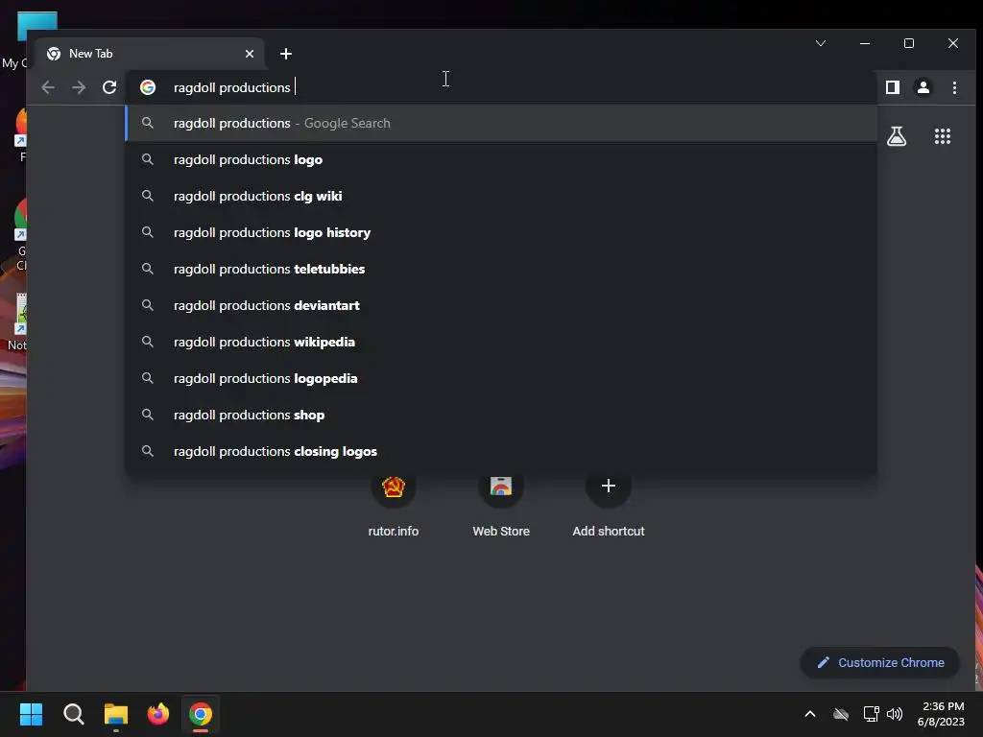Viewport: 983px width, 737px height.
Task: Open the tab search chevron dropdown
Action: point(821,43)
